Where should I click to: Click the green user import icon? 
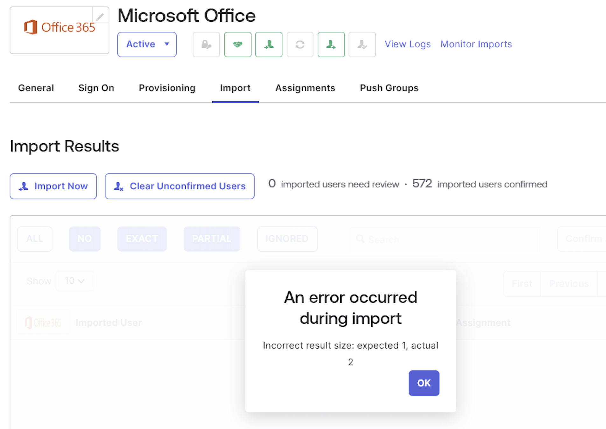269,44
